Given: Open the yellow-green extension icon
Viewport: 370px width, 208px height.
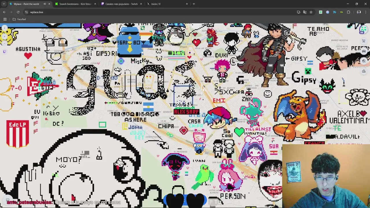Looking at the screenshot, I should (x=341, y=12).
